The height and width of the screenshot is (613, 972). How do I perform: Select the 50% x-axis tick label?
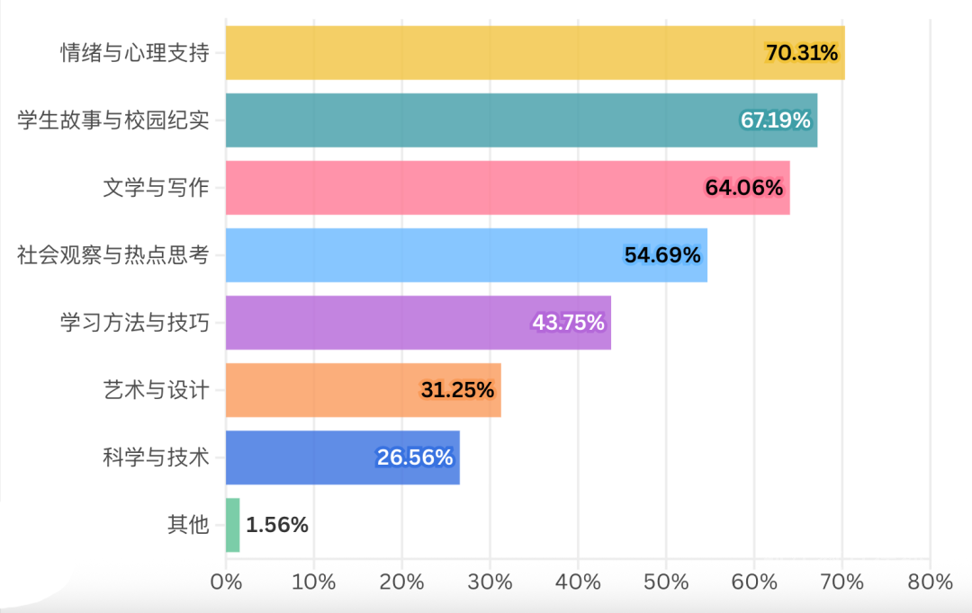[666, 582]
